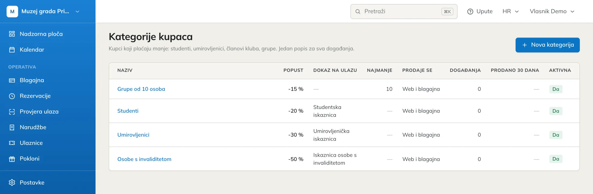Click Iskaznica osobe s invaliditetom cell
This screenshot has width=593, height=194.
point(335,159)
